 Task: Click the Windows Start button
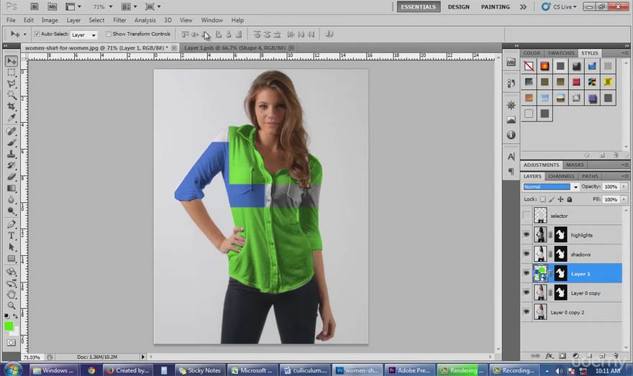tap(13, 370)
